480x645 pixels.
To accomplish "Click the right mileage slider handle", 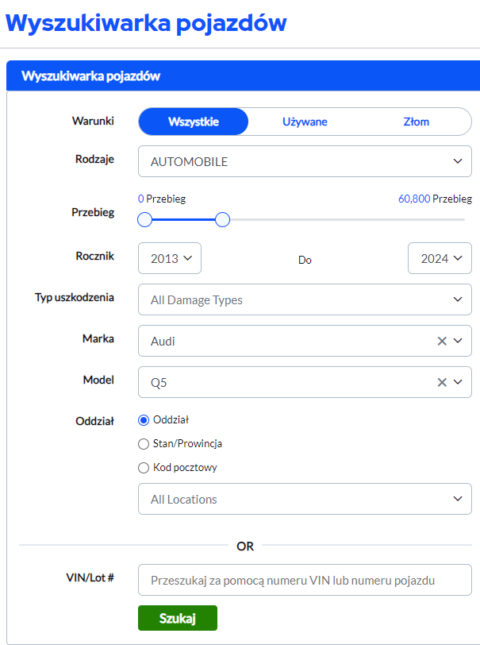I will tap(223, 219).
